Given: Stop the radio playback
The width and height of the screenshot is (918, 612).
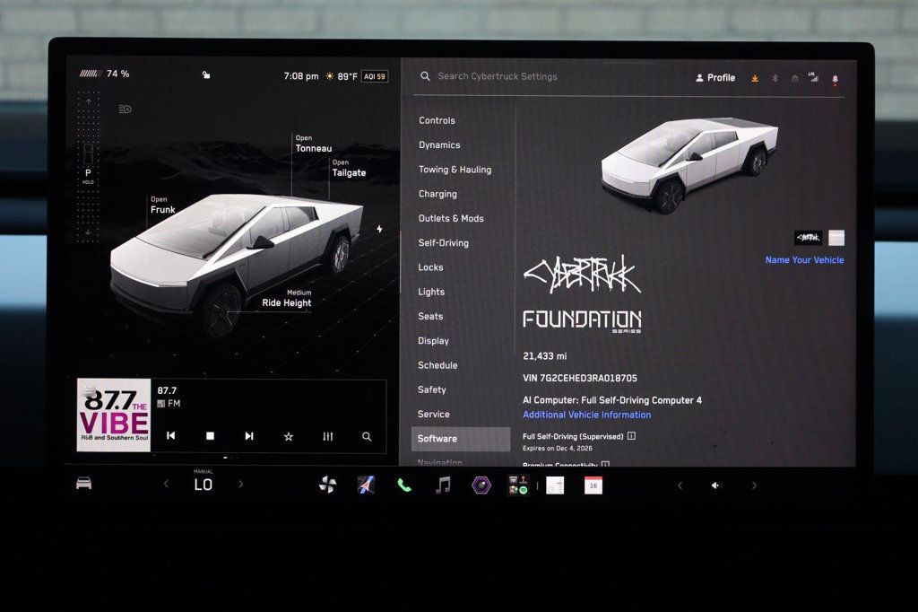Looking at the screenshot, I should click(x=210, y=435).
